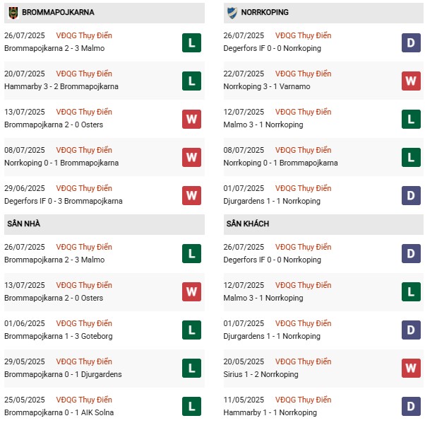Click the Brommapojkarna club crest icon

click(x=13, y=13)
